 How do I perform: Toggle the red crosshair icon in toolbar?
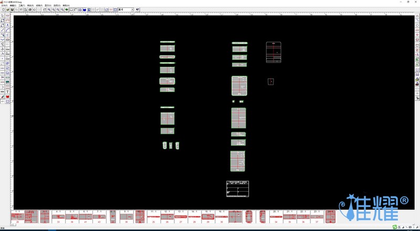[x=111, y=9]
